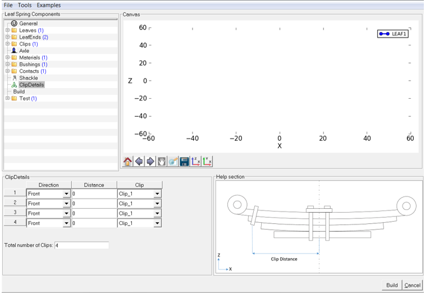Viewport: 425px width, 293px height.
Task: Click the forward arrow view icon
Action: coord(150,162)
